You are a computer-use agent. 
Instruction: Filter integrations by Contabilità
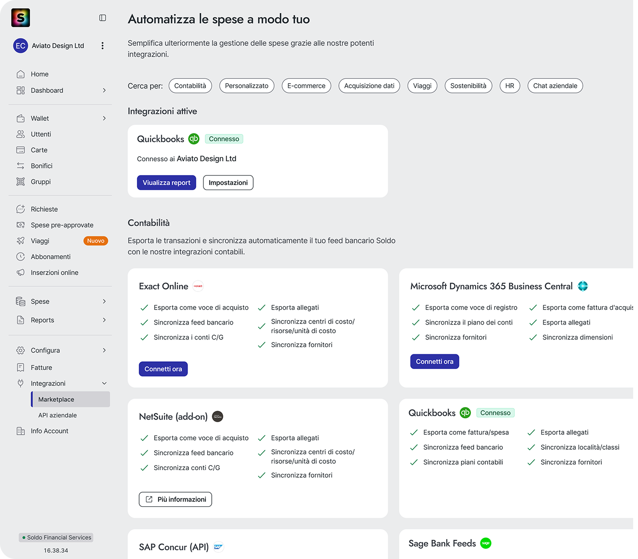pyautogui.click(x=190, y=86)
